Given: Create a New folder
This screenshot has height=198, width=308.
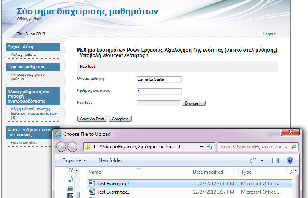Looking at the screenshot, I should (x=110, y=160).
